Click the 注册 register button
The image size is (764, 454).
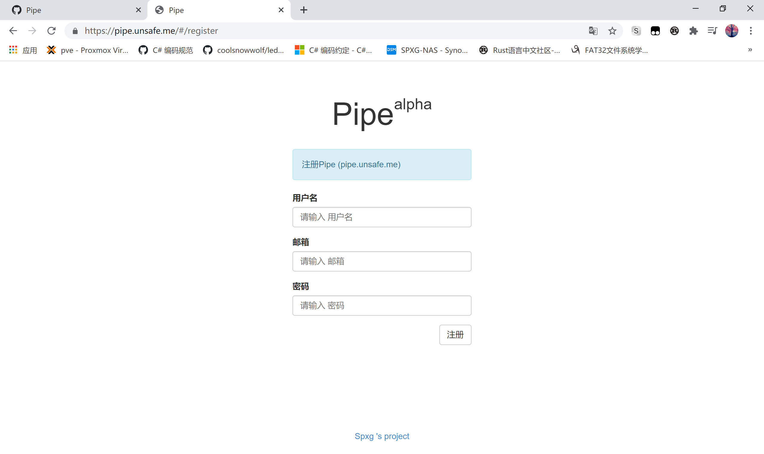[x=455, y=335]
